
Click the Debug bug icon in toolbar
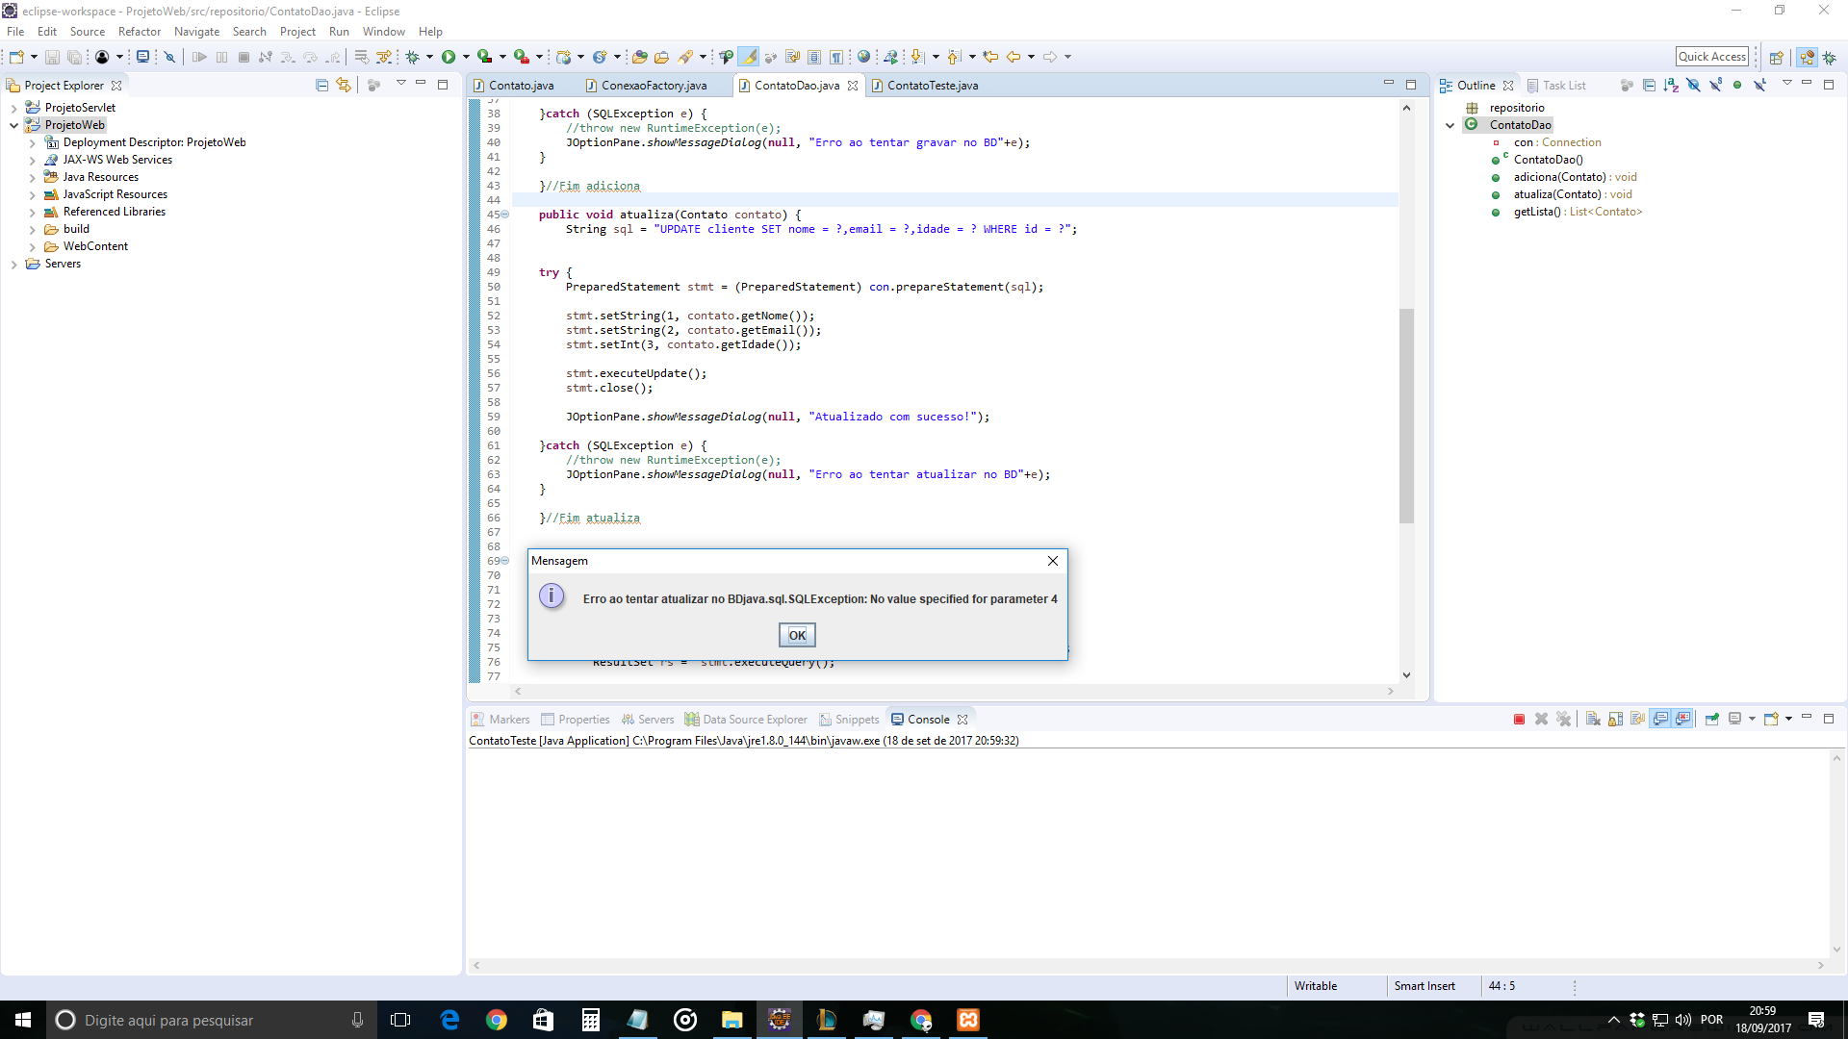point(412,57)
